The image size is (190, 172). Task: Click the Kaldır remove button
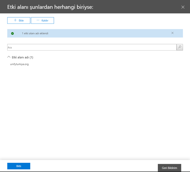[43, 20]
